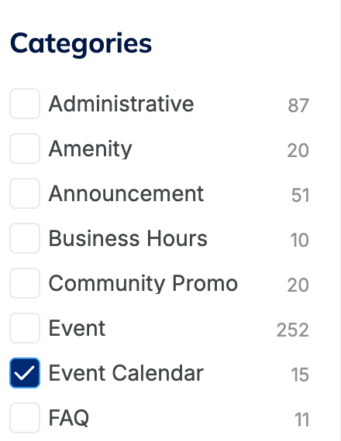Viewport: 341px width, 441px height.
Task: Click the Categories heading
Action: (81, 44)
